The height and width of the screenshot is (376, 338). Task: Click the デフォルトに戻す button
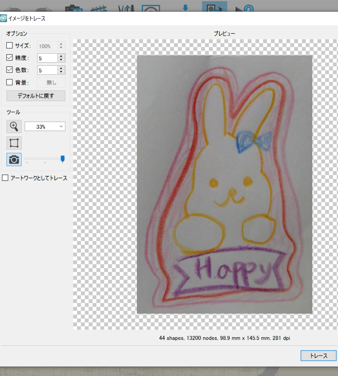coord(36,96)
